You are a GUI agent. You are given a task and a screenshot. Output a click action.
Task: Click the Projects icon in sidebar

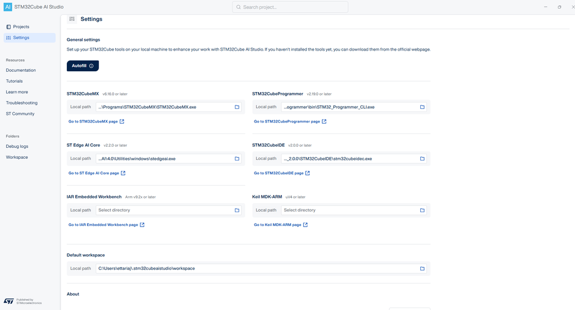(9, 27)
